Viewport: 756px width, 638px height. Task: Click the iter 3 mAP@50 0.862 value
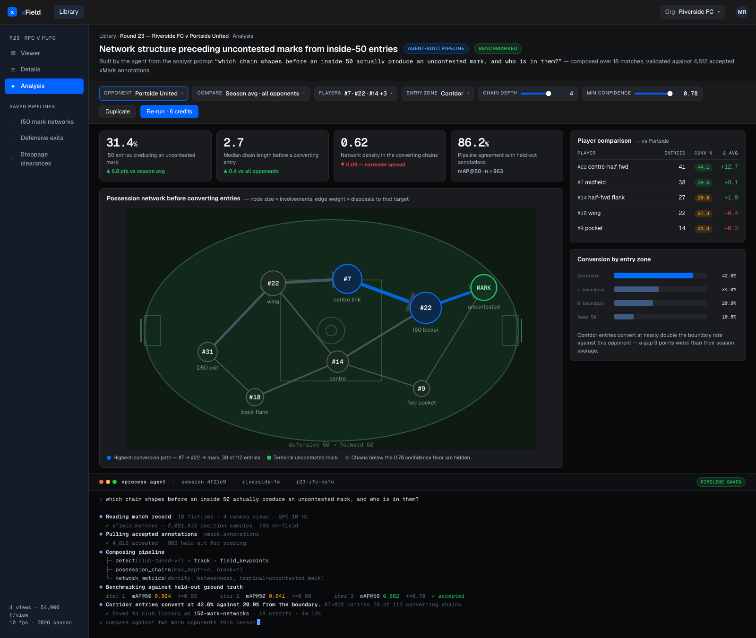pyautogui.click(x=391, y=596)
